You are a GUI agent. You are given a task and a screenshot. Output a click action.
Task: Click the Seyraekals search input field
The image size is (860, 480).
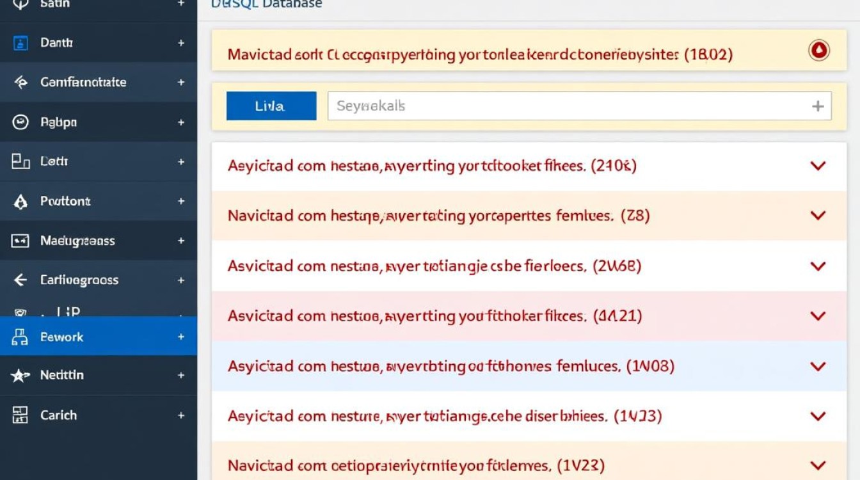click(x=580, y=106)
